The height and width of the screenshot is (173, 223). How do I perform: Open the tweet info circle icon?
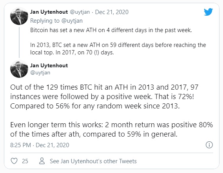pos(209,145)
